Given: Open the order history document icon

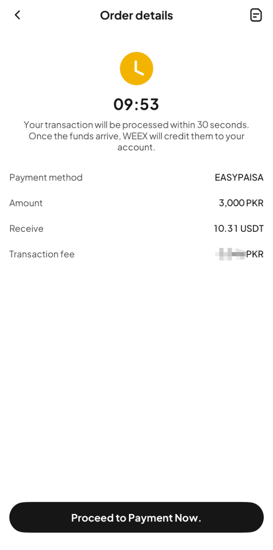Looking at the screenshot, I should 256,15.
